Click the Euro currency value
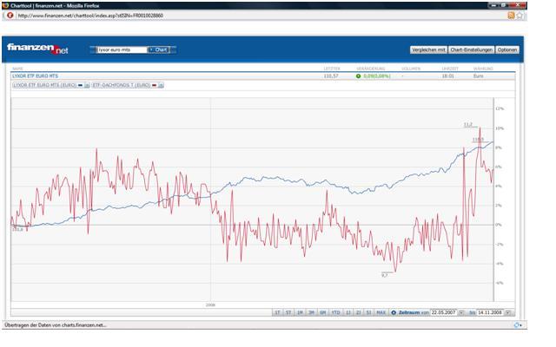Screen dimensions: 556x347 478,76
